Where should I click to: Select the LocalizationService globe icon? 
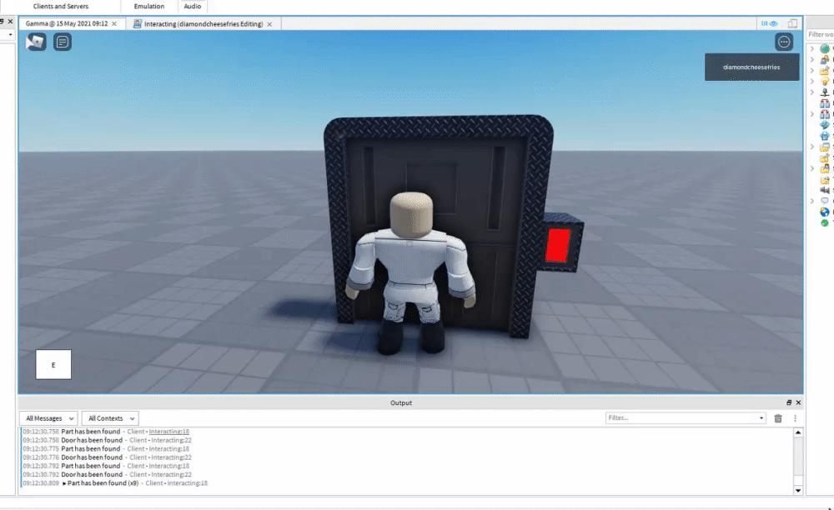(x=825, y=212)
